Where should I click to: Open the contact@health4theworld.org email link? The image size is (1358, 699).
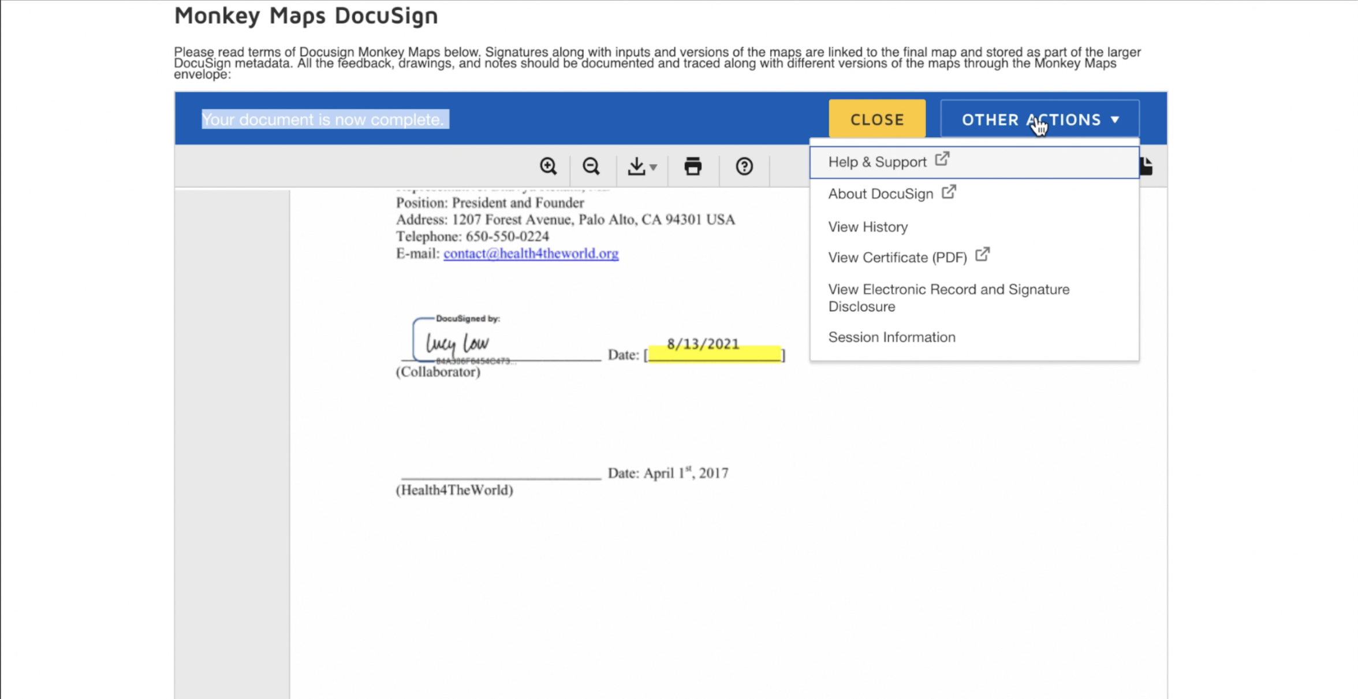[531, 254]
